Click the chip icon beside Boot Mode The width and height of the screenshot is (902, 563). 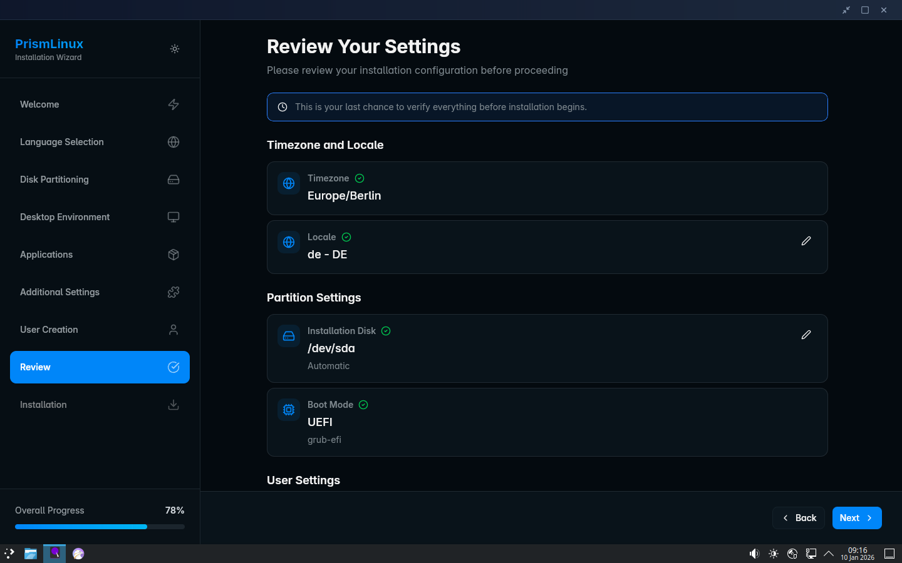tap(289, 410)
